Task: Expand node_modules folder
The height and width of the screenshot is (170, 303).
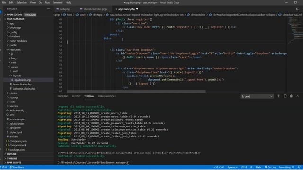Action: (x=18, y=41)
